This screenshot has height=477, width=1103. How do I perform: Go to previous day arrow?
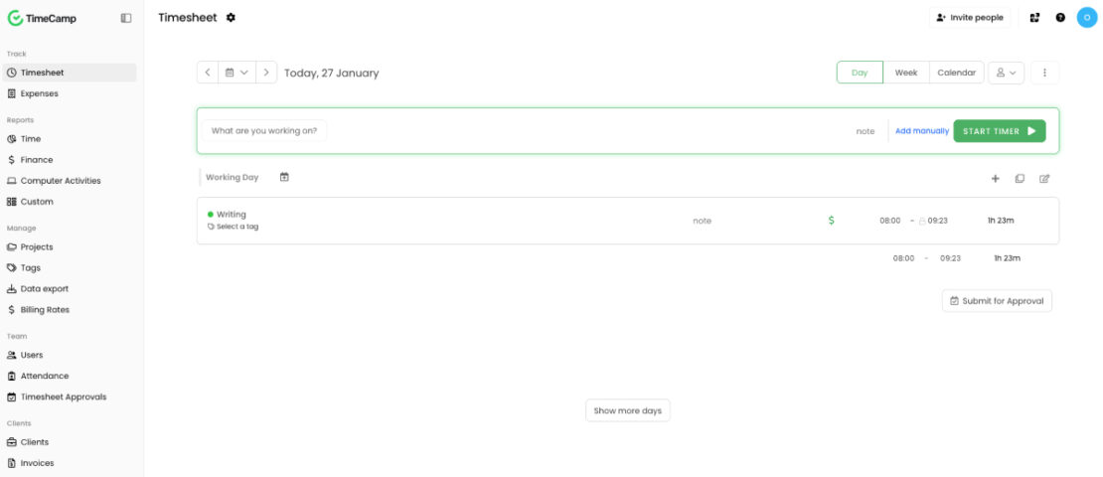point(207,73)
